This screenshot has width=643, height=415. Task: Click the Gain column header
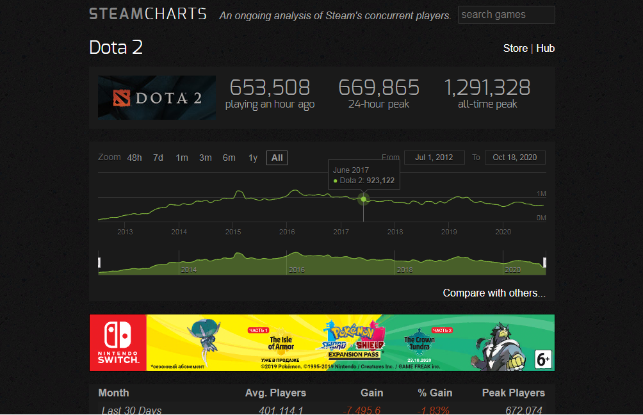click(x=371, y=393)
